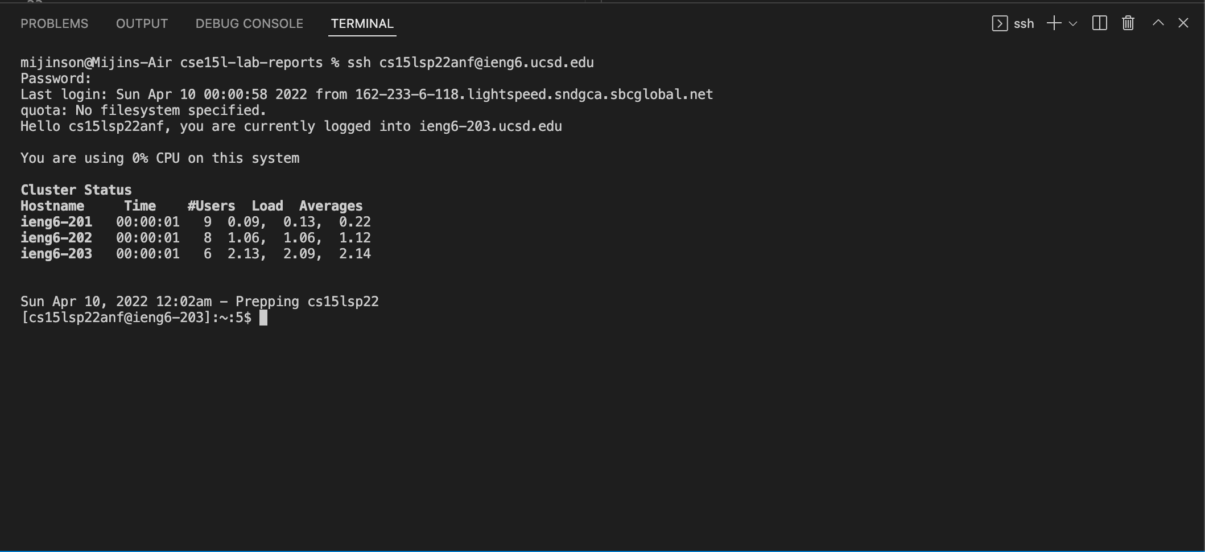Click the new terminal plus icon
This screenshot has height=552, width=1205.
pos(1054,23)
